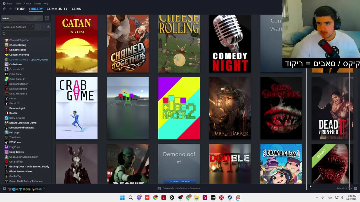Open Windows Start menu
The height and width of the screenshot is (202, 360).
point(122,198)
